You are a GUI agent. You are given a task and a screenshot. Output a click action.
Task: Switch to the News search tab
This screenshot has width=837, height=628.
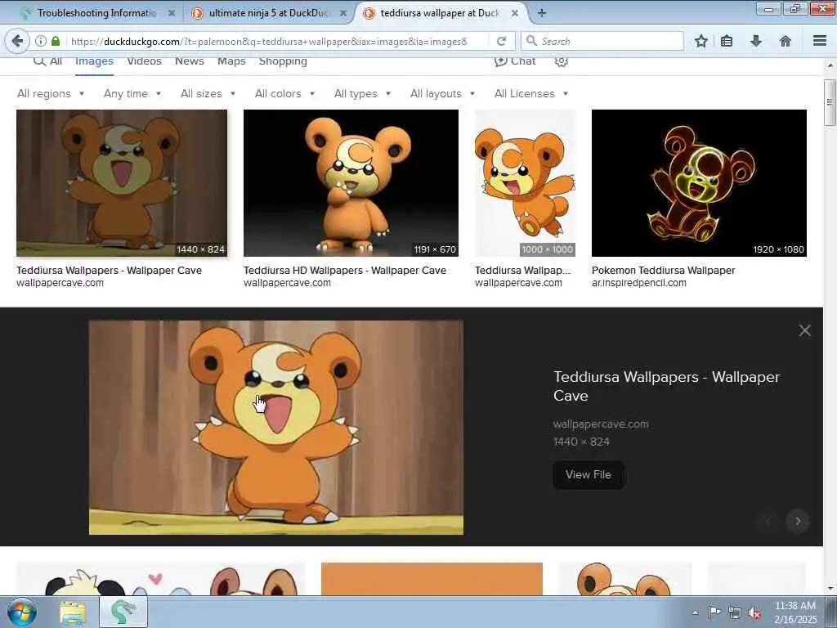point(190,61)
